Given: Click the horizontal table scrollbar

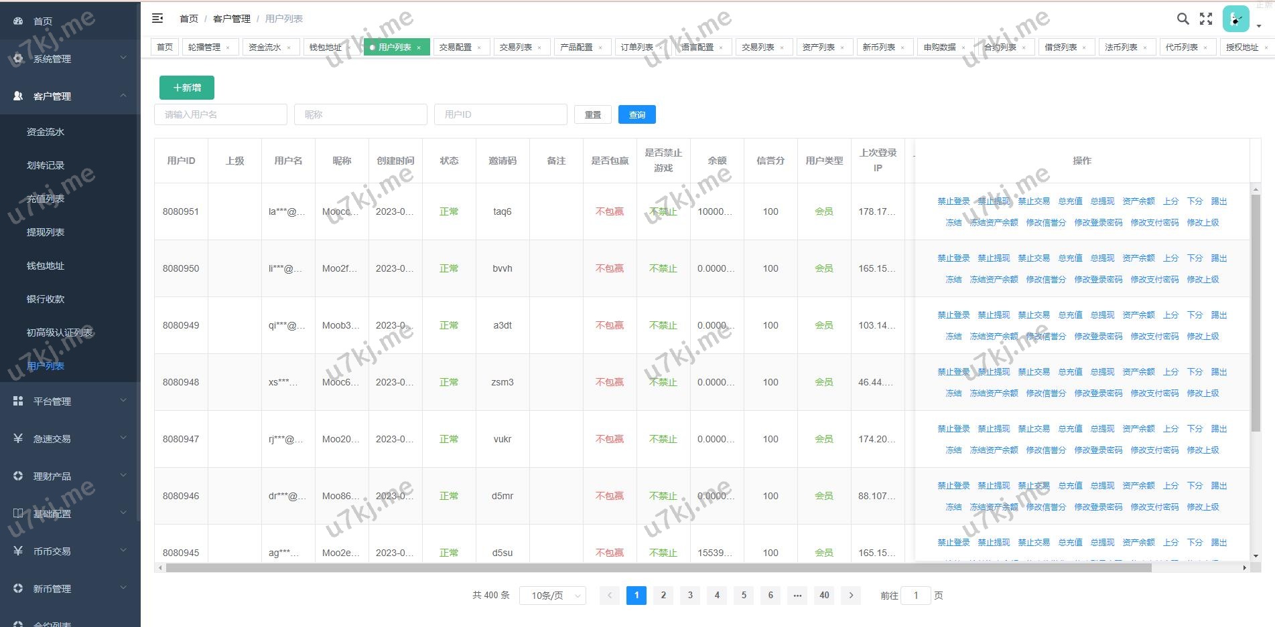Looking at the screenshot, I should (658, 568).
